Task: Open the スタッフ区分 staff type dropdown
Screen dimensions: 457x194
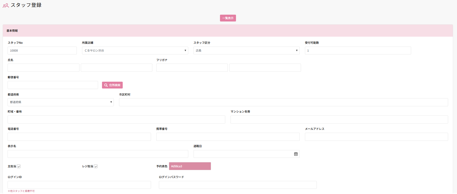Action: click(x=246, y=51)
